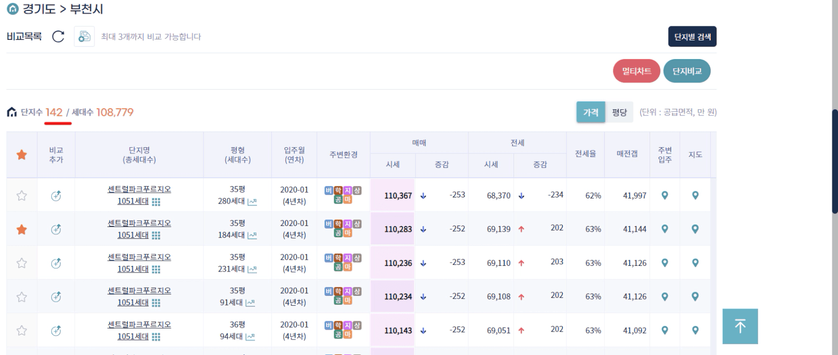Add the 231세대 row to comparison
This screenshot has height=355, width=838.
[x=56, y=263]
